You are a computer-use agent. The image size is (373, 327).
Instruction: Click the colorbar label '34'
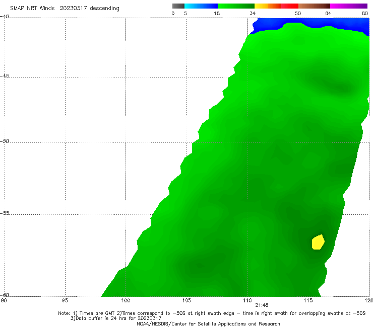pyautogui.click(x=253, y=13)
